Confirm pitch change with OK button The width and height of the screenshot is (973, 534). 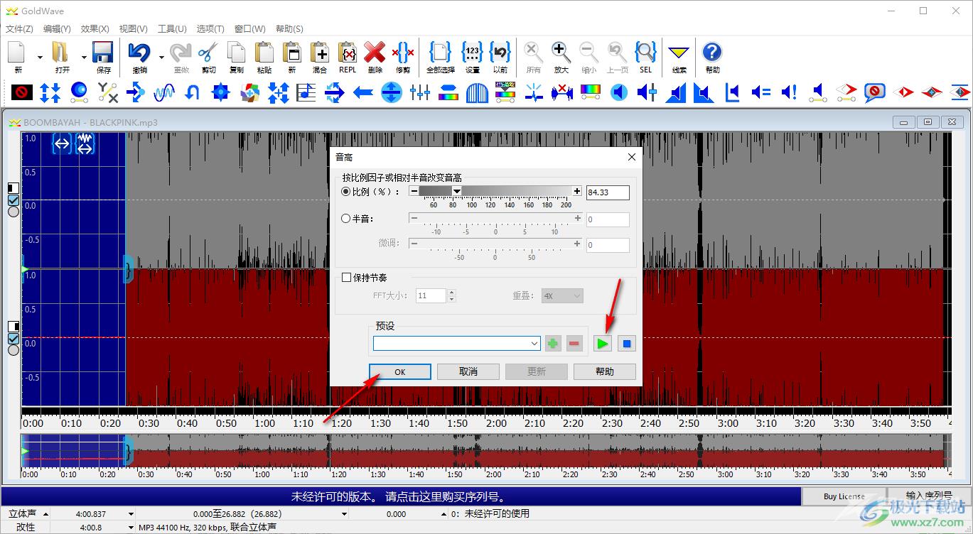pyautogui.click(x=400, y=371)
